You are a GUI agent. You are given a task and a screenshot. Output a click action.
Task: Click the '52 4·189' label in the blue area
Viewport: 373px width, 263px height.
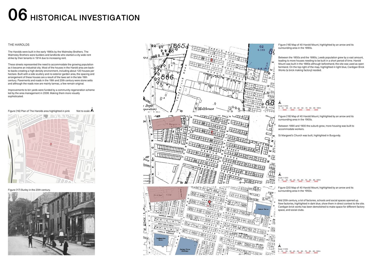(x=261, y=48)
